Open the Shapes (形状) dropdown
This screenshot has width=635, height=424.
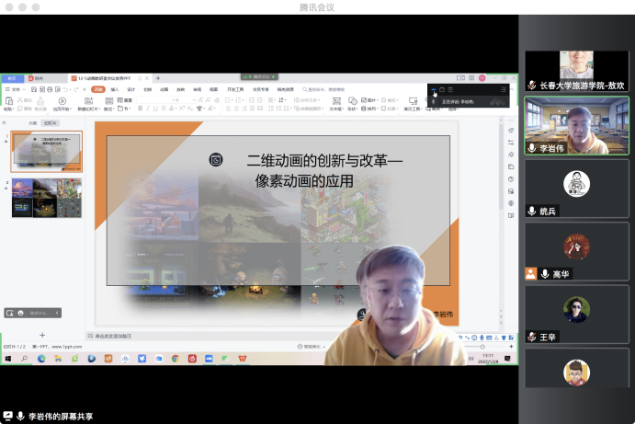[352, 104]
